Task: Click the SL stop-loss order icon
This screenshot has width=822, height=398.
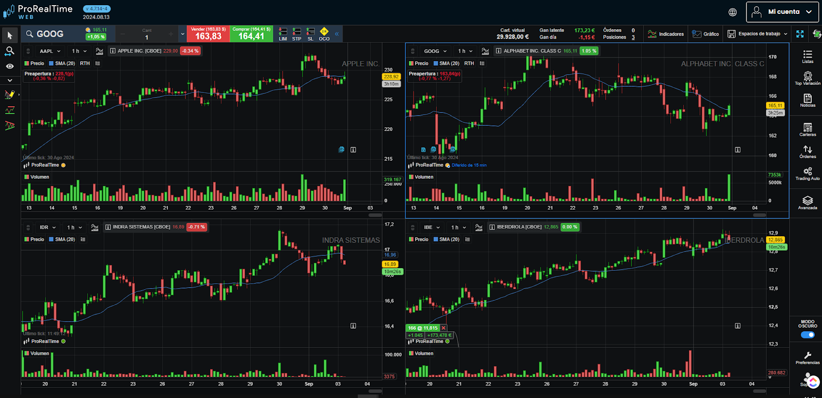Action: click(310, 34)
